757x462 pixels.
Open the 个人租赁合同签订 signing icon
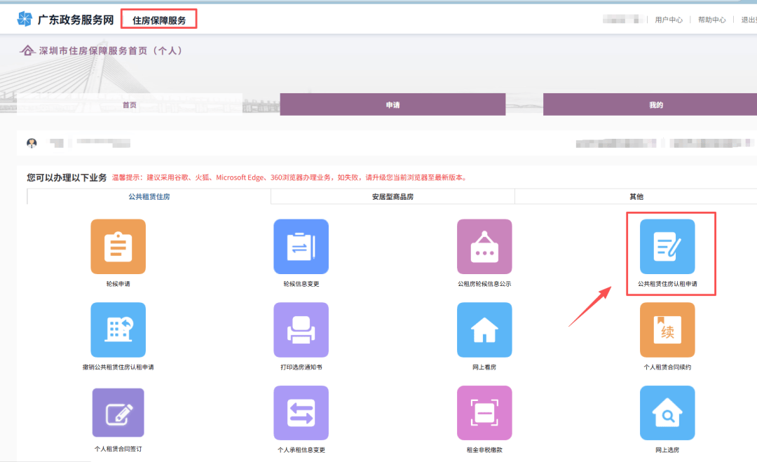point(118,412)
